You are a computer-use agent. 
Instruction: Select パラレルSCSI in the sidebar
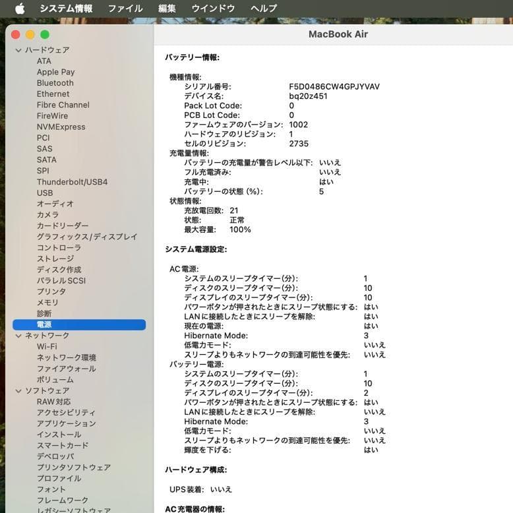[x=61, y=280]
